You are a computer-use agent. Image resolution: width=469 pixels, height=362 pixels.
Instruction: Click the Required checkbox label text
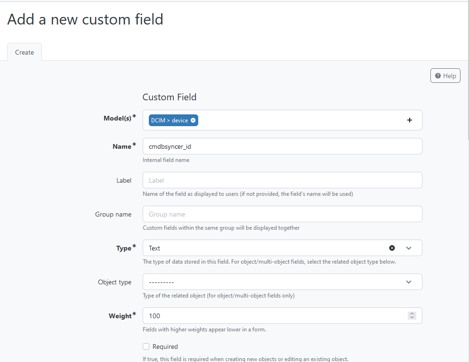click(165, 346)
